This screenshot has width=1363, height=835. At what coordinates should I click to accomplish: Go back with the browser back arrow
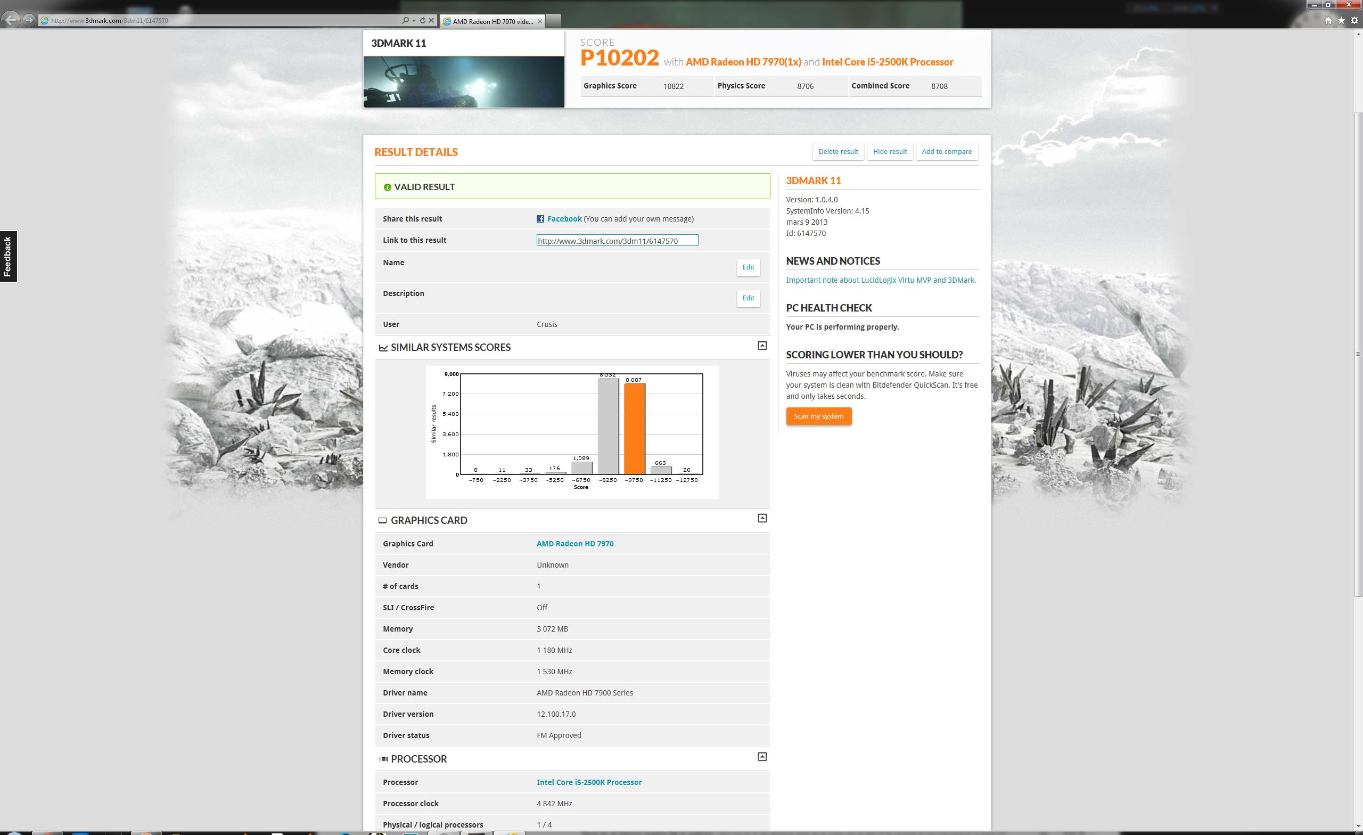click(x=11, y=20)
